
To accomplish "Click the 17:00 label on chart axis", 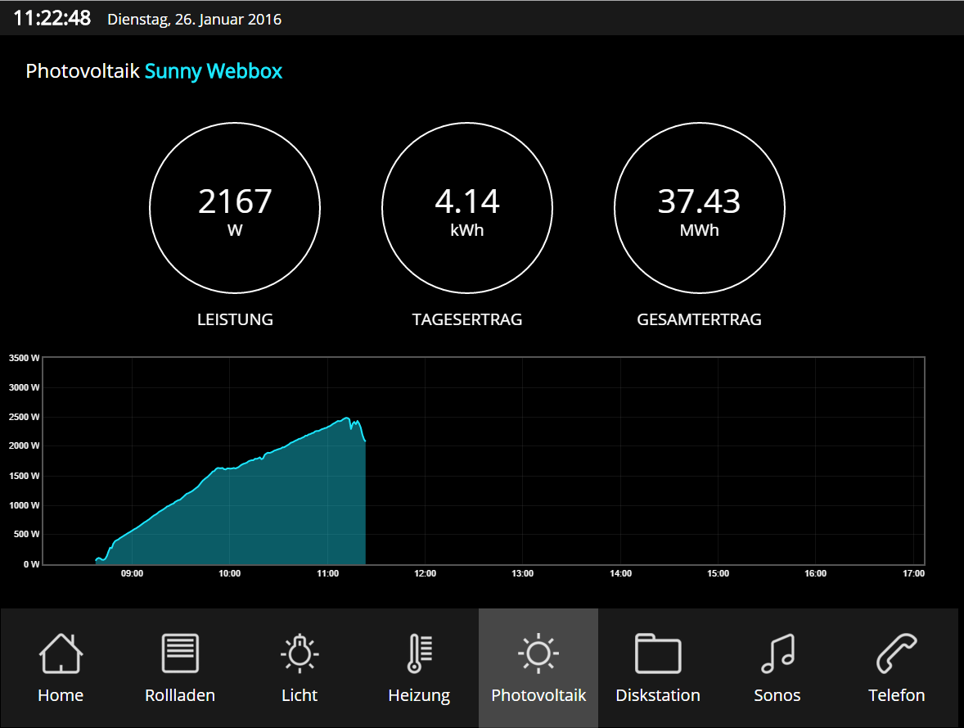I will [913, 573].
